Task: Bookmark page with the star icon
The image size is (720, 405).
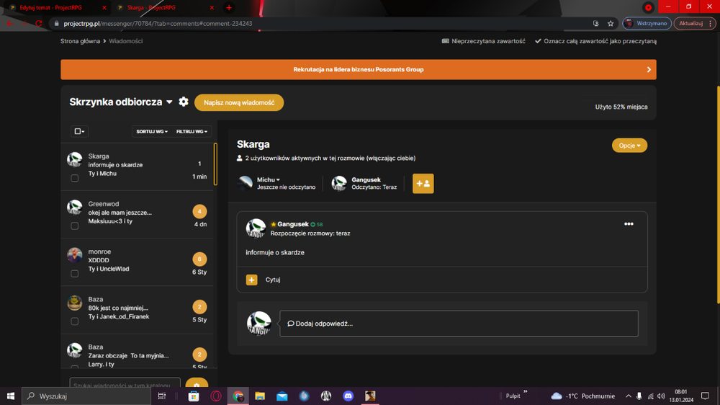Action: click(x=611, y=24)
